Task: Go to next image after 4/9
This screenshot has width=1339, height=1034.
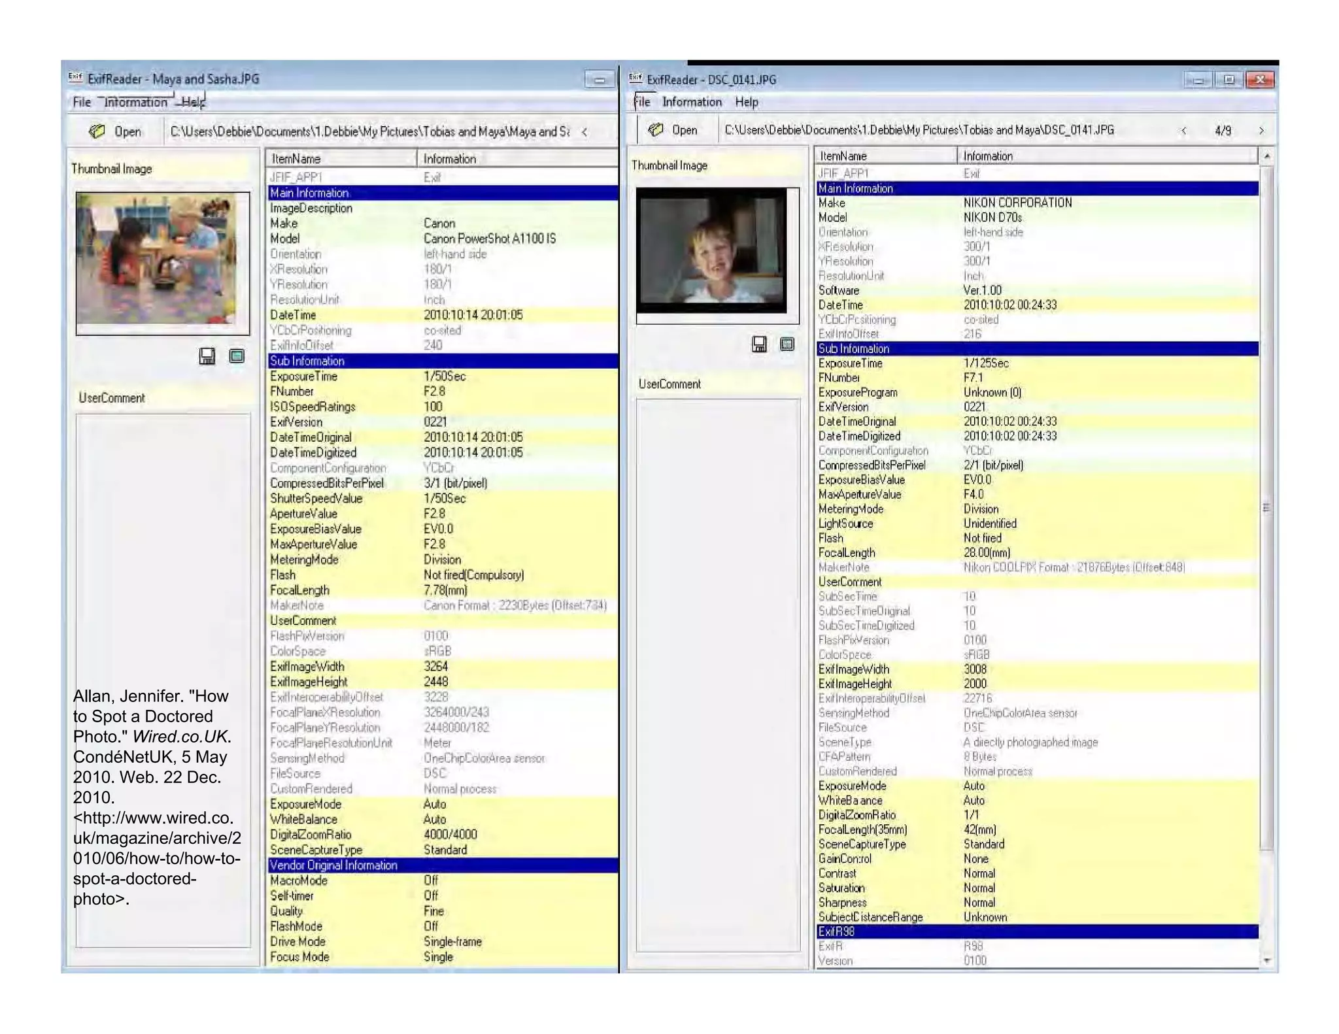Action: tap(1261, 131)
